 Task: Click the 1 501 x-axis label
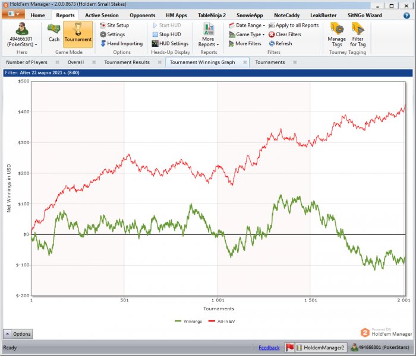pyautogui.click(x=310, y=300)
